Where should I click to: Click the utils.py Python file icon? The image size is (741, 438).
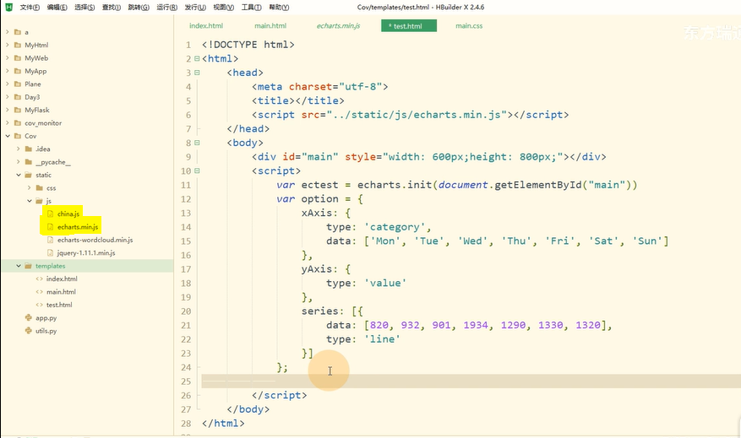pos(29,331)
